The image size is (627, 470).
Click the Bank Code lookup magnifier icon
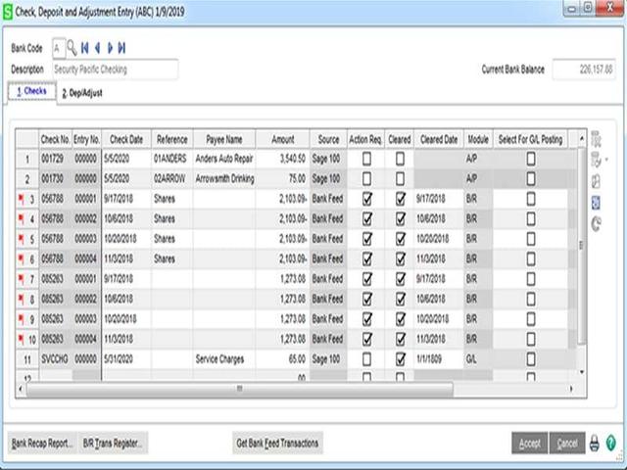click(72, 47)
